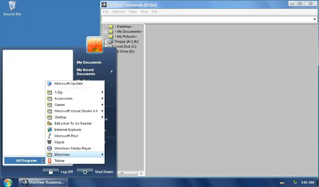Click the Log Off label

67,172
